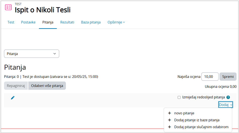Switch to the 'Test' tab
This screenshot has height=133, width=239.
tap(11, 22)
